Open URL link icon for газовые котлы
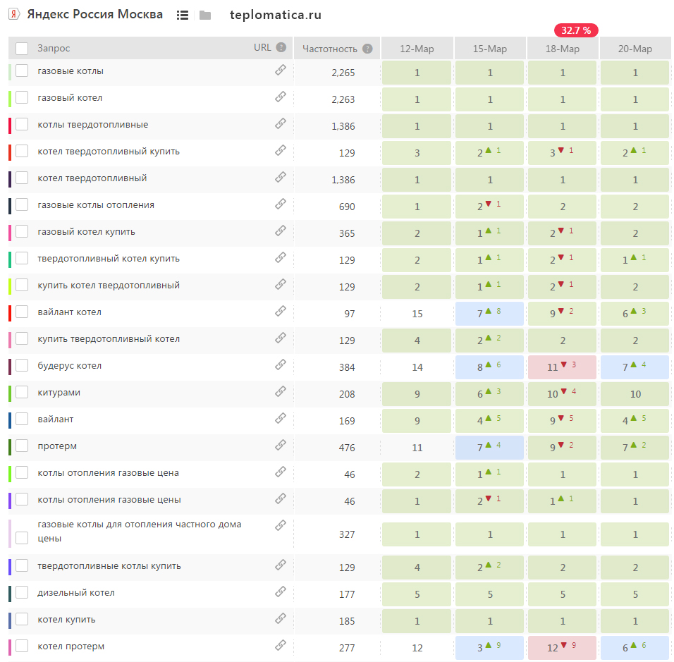 pyautogui.click(x=281, y=70)
